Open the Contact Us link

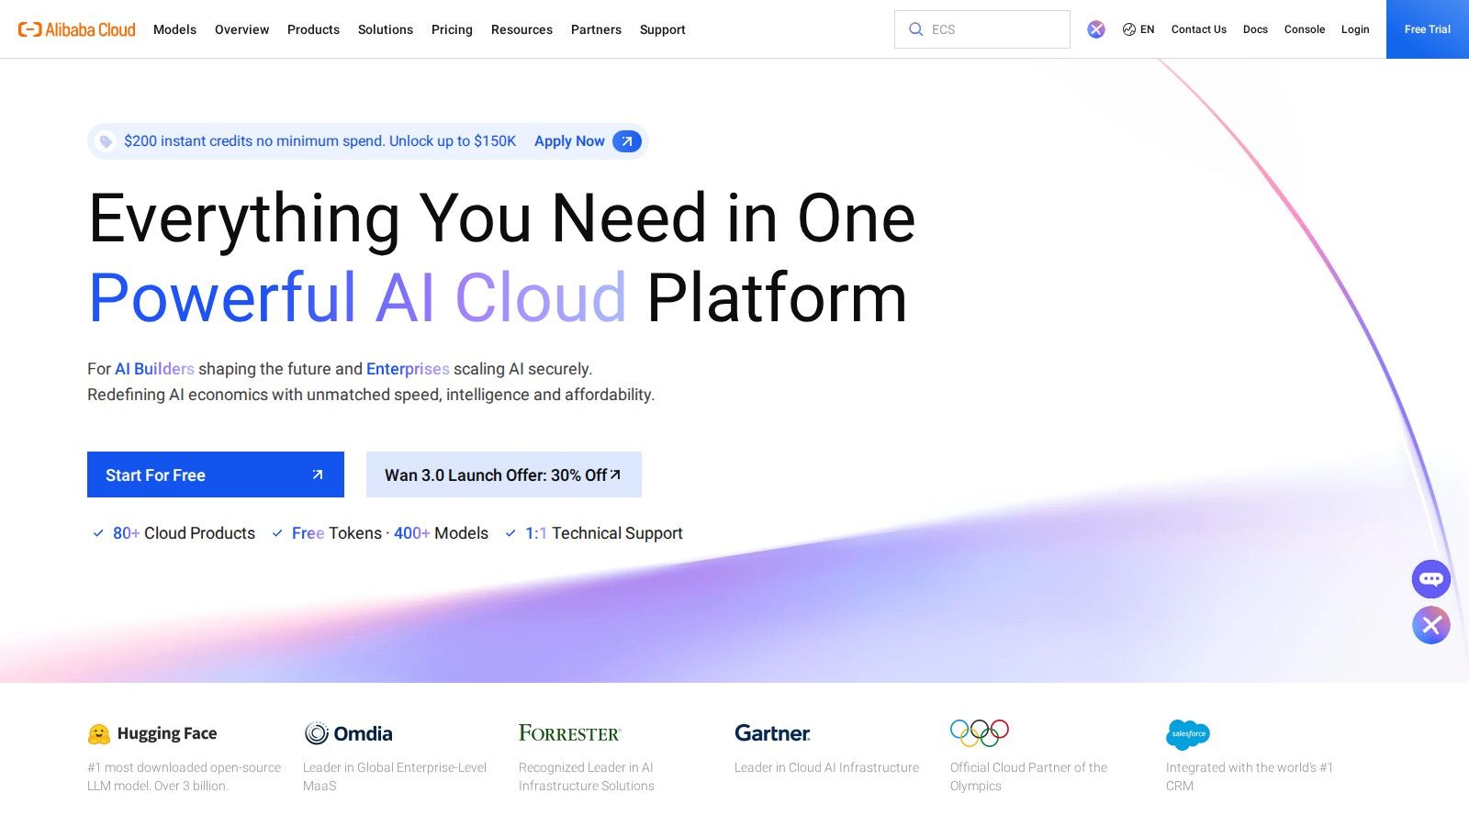[1199, 29]
